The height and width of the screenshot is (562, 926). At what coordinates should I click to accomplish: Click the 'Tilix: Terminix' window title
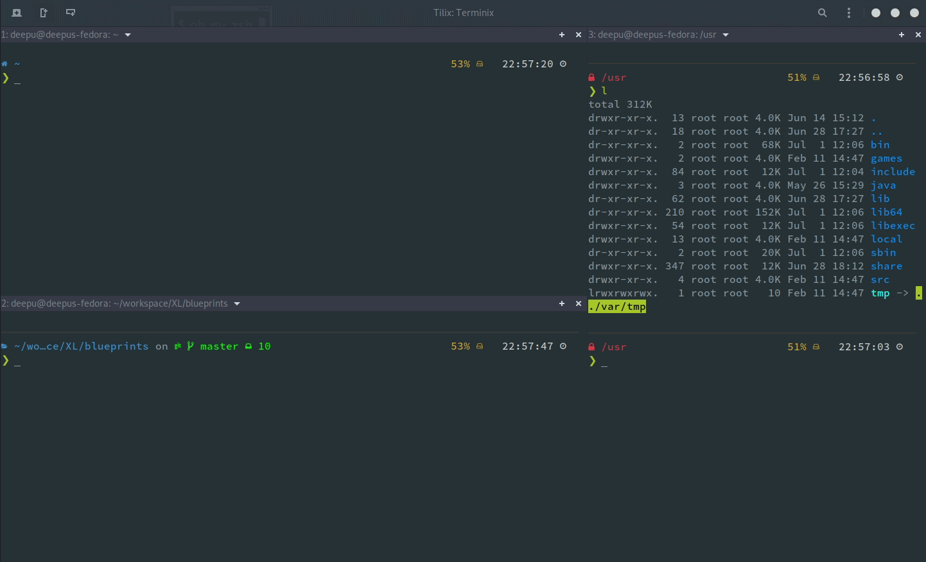coord(463,13)
